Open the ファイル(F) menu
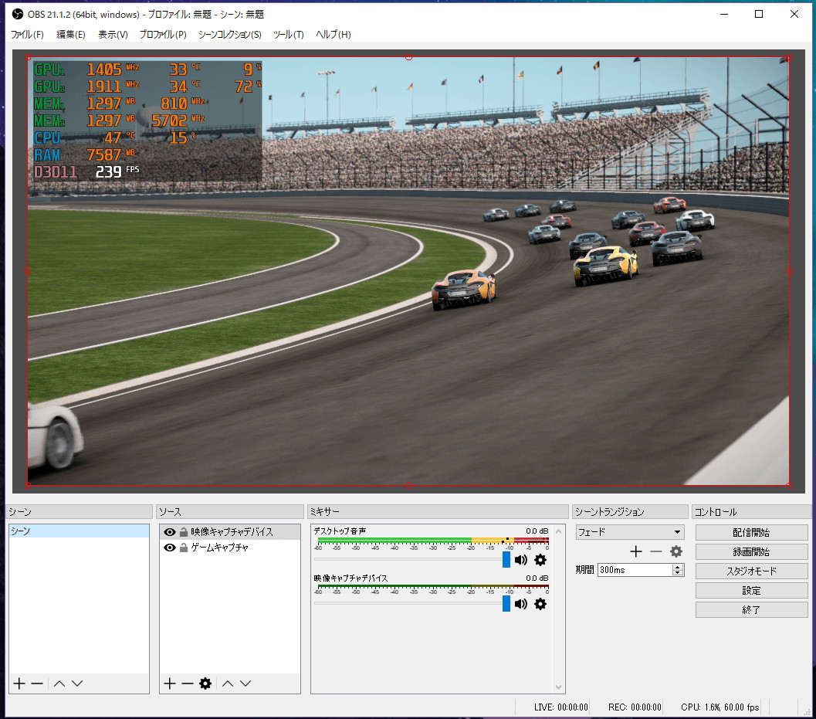 coord(27,34)
